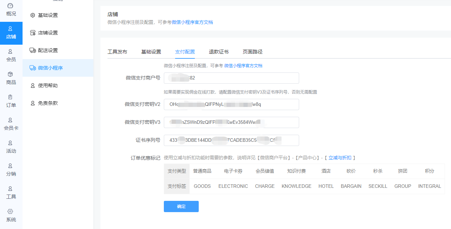Focus the 微信支付密钥V3 input field
The width and height of the screenshot is (451, 229).
coord(231,122)
